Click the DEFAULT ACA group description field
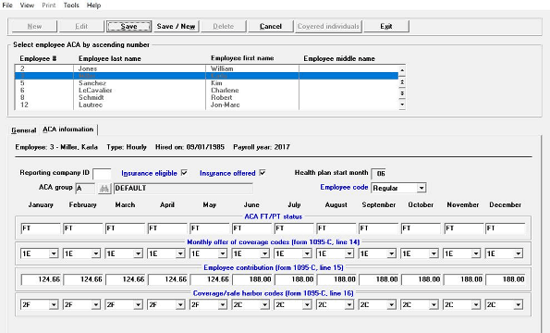This screenshot has height=333, width=550. 183,189
